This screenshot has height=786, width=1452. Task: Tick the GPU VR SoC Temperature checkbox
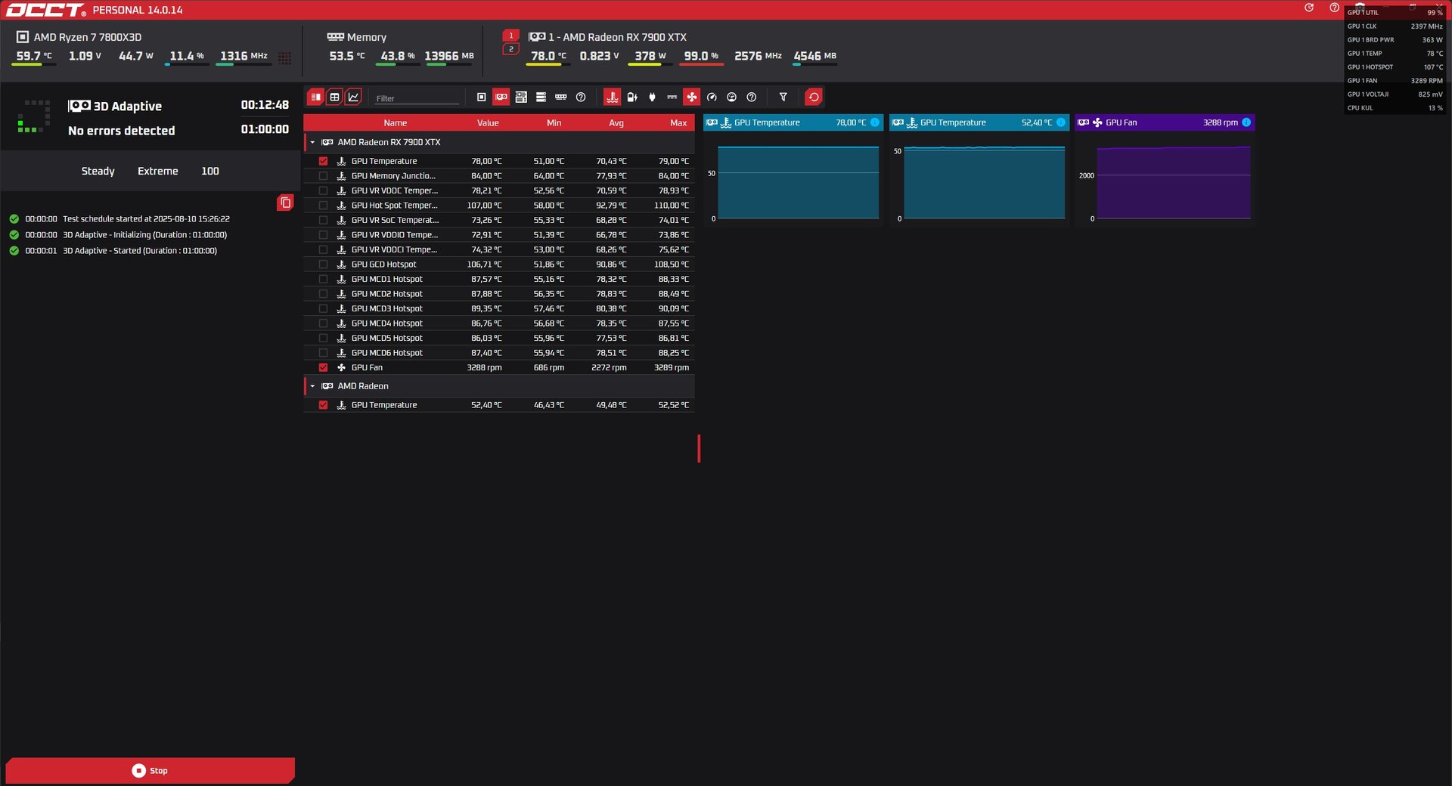coord(323,220)
